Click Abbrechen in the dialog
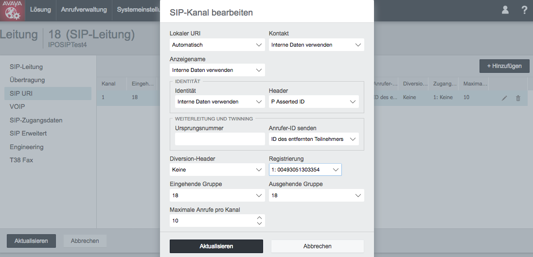This screenshot has height=257, width=533. pyautogui.click(x=318, y=246)
